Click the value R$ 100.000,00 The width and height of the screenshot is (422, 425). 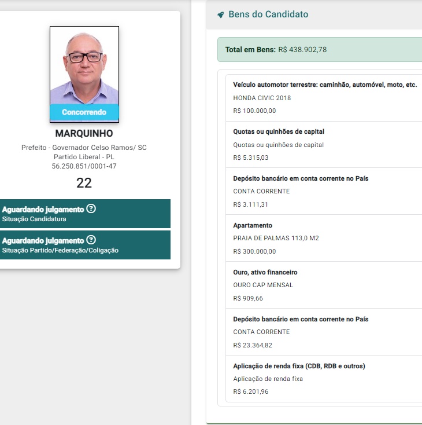click(254, 111)
